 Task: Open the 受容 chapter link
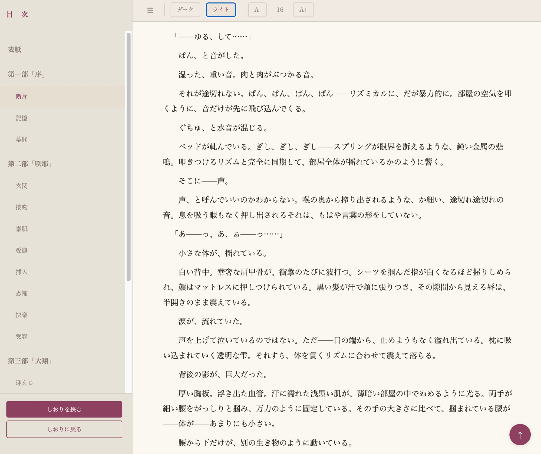tap(21, 336)
